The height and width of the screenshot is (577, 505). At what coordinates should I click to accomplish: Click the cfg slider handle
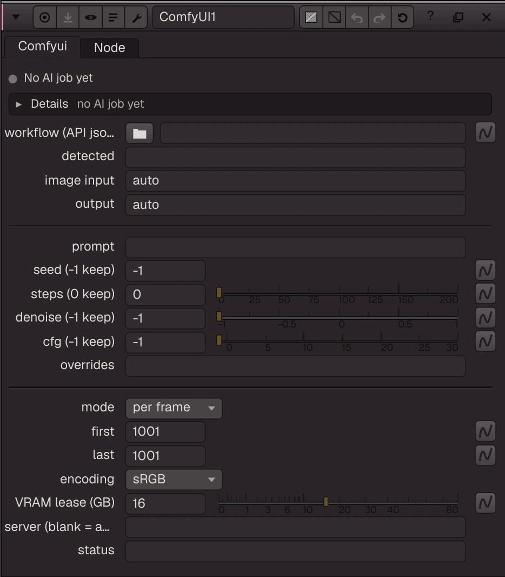(x=219, y=340)
